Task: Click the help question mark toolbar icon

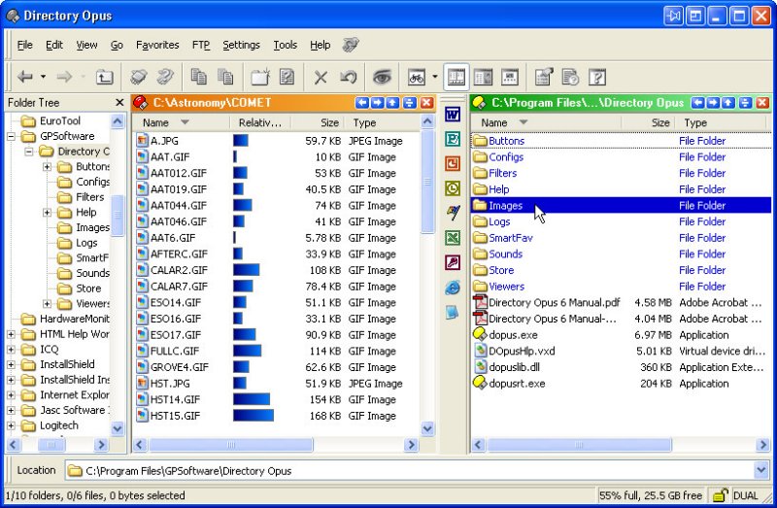Action: pyautogui.click(x=597, y=77)
